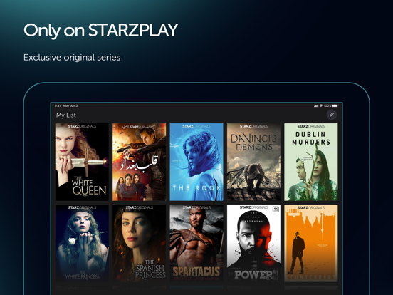This screenshot has width=393, height=295.
Task: Tap the Wi-Fi icon in status bar
Action: click(x=321, y=106)
